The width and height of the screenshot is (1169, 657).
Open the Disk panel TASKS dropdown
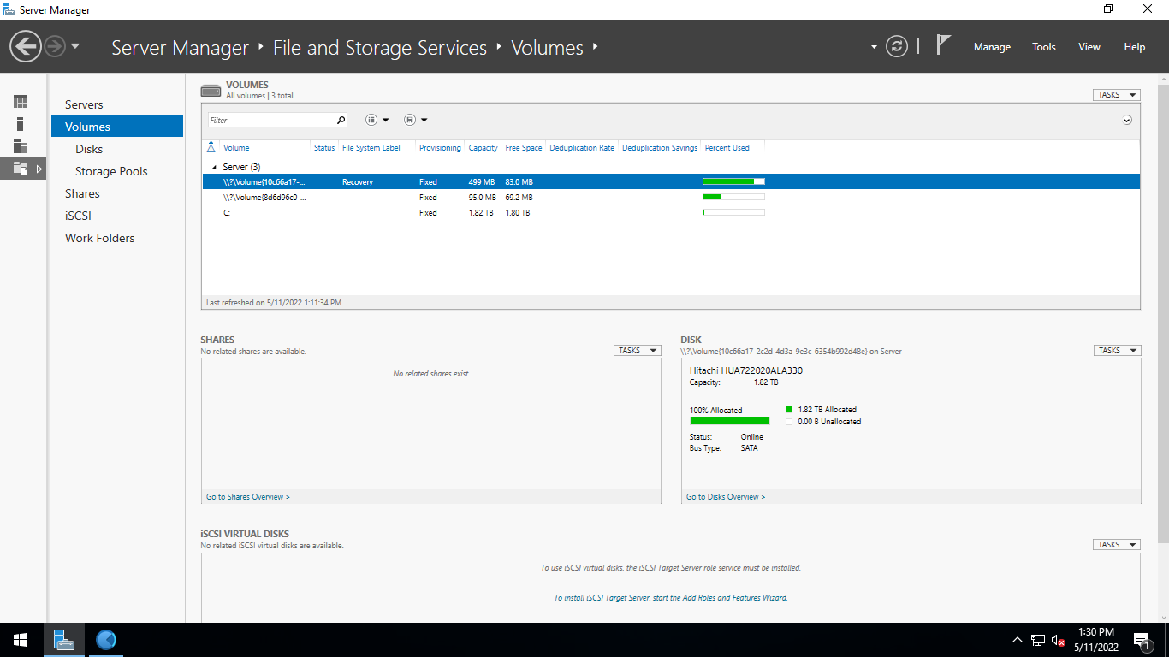(1117, 351)
